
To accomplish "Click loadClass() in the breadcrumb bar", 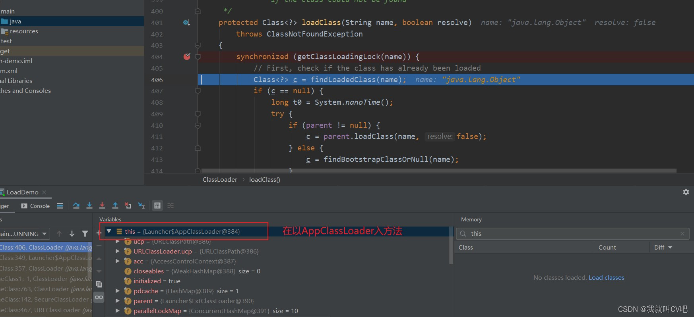I will point(265,179).
